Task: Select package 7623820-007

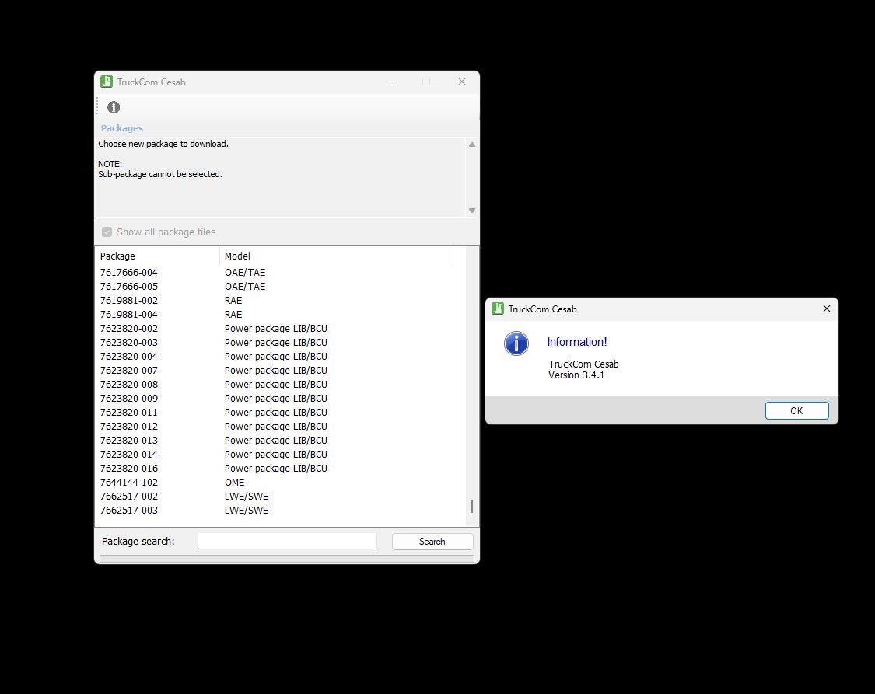Action: [129, 370]
